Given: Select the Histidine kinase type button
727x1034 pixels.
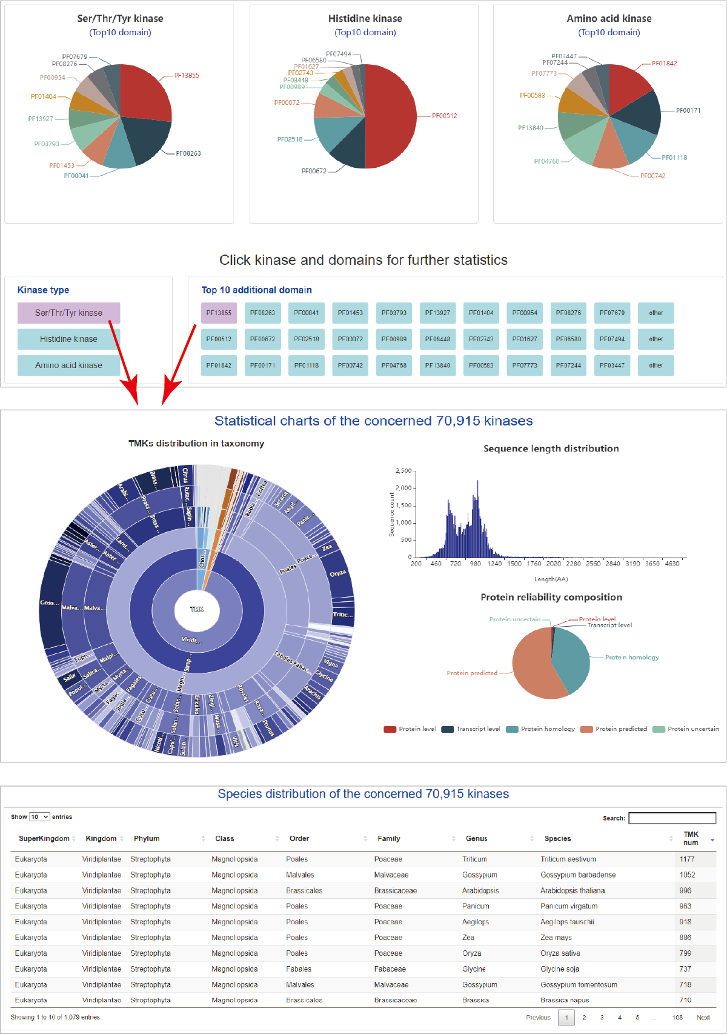Looking at the screenshot, I should tap(68, 339).
